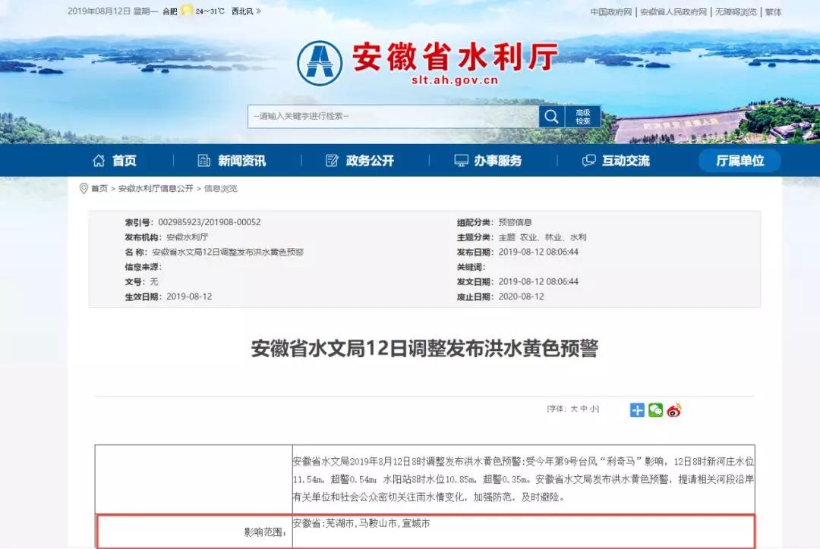Click the slt.ah.gov.cn site address text
The width and height of the screenshot is (820, 549).
tap(455, 80)
